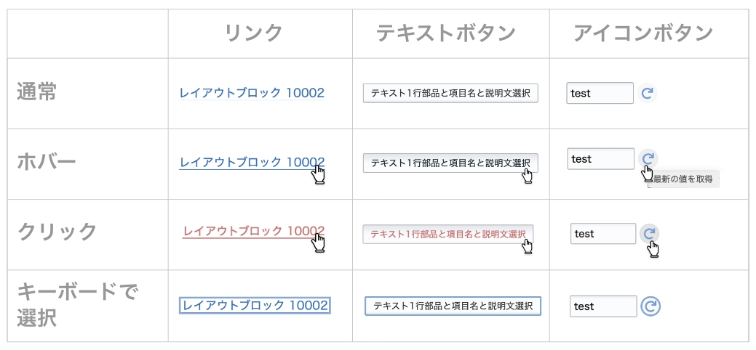Click the refresh icon in the 通常 row
Image resolution: width=756 pixels, height=350 pixels.
[647, 93]
